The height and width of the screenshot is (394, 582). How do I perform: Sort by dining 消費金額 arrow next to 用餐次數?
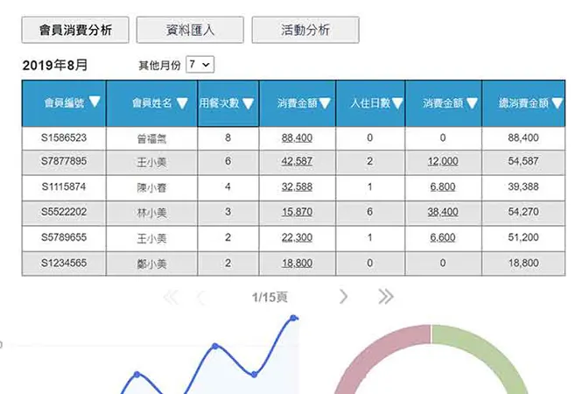pyautogui.click(x=325, y=102)
